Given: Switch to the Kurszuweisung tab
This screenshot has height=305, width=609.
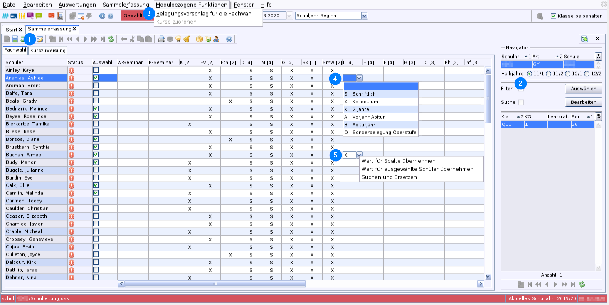Looking at the screenshot, I should pos(48,50).
